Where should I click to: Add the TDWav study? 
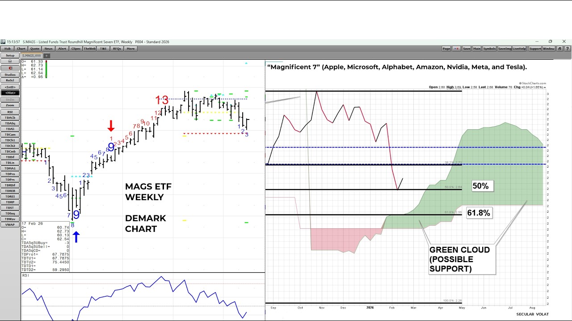10,219
